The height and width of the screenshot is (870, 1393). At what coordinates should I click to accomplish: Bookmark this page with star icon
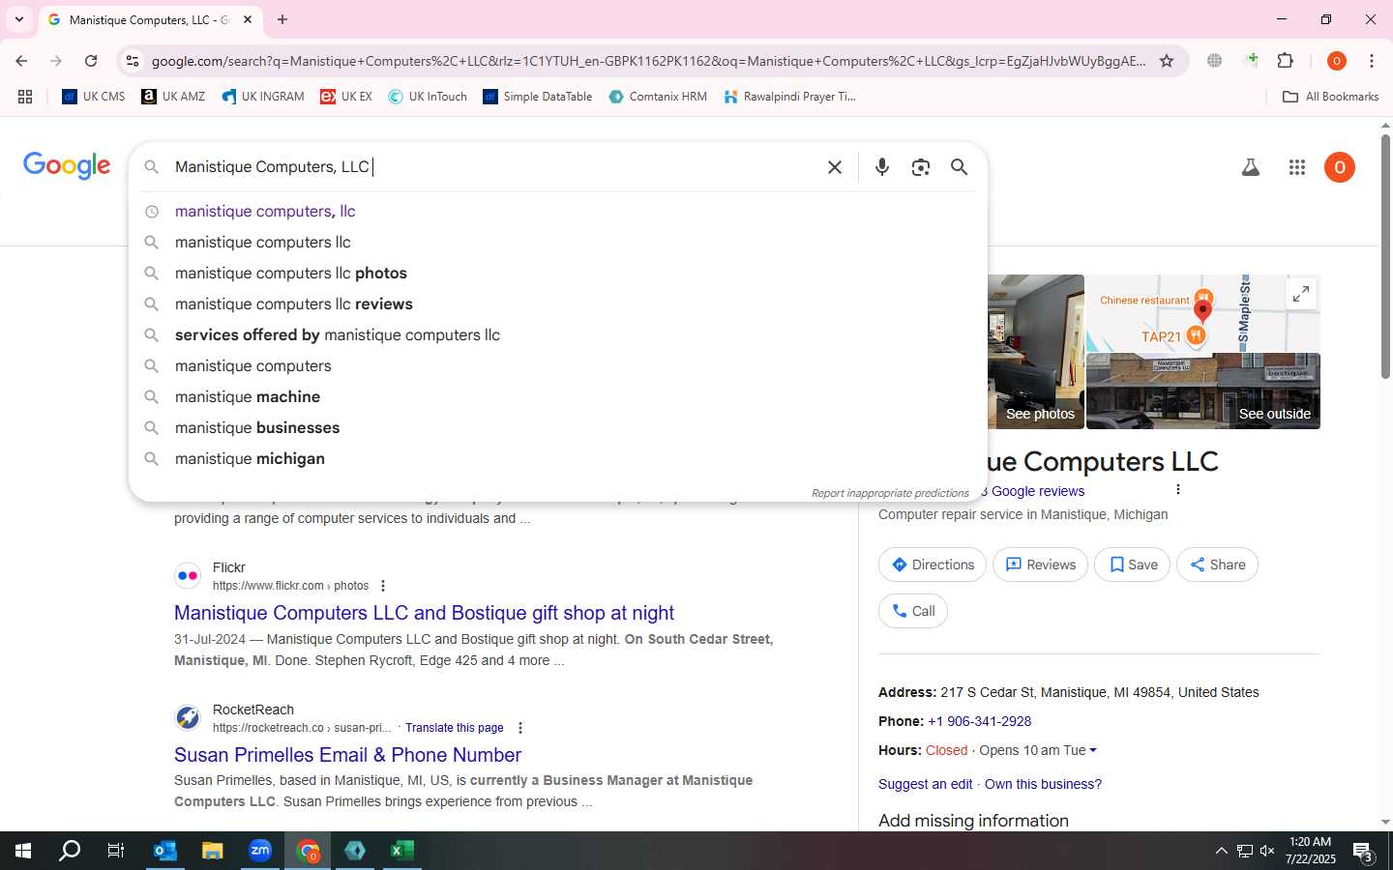pyautogui.click(x=1167, y=61)
